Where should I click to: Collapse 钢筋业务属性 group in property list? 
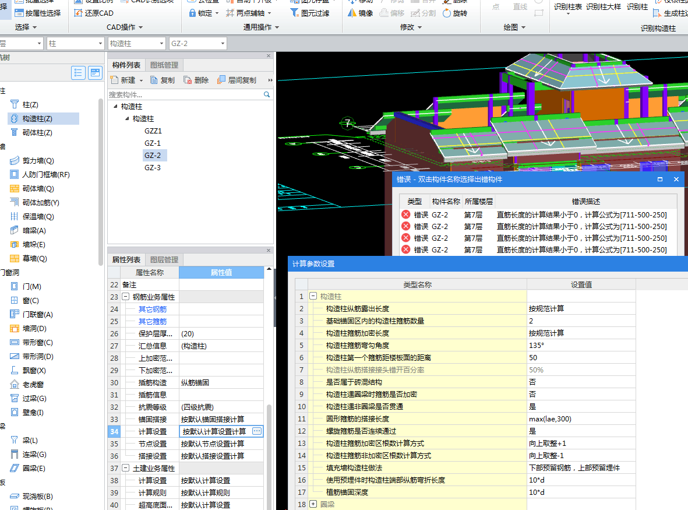125,297
